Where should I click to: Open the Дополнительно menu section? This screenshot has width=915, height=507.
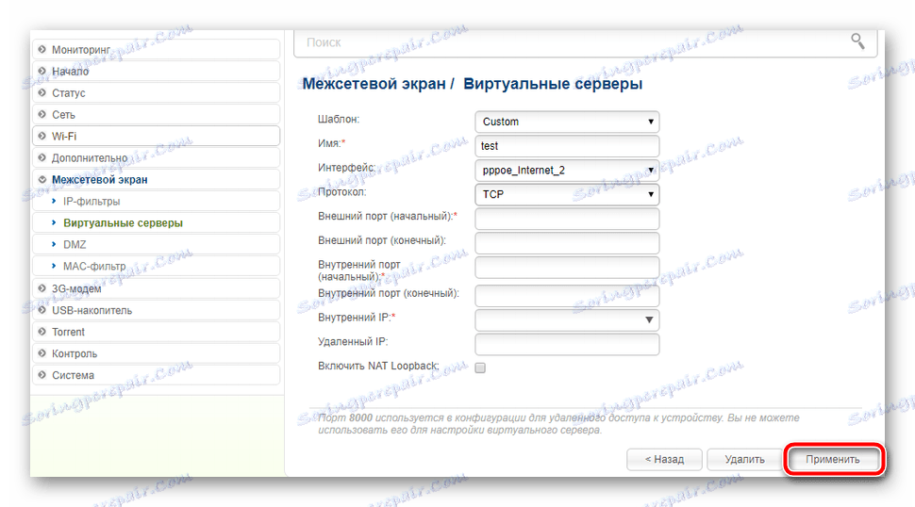point(156,157)
